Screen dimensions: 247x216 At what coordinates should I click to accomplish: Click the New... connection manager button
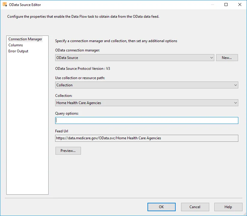pos(227,57)
